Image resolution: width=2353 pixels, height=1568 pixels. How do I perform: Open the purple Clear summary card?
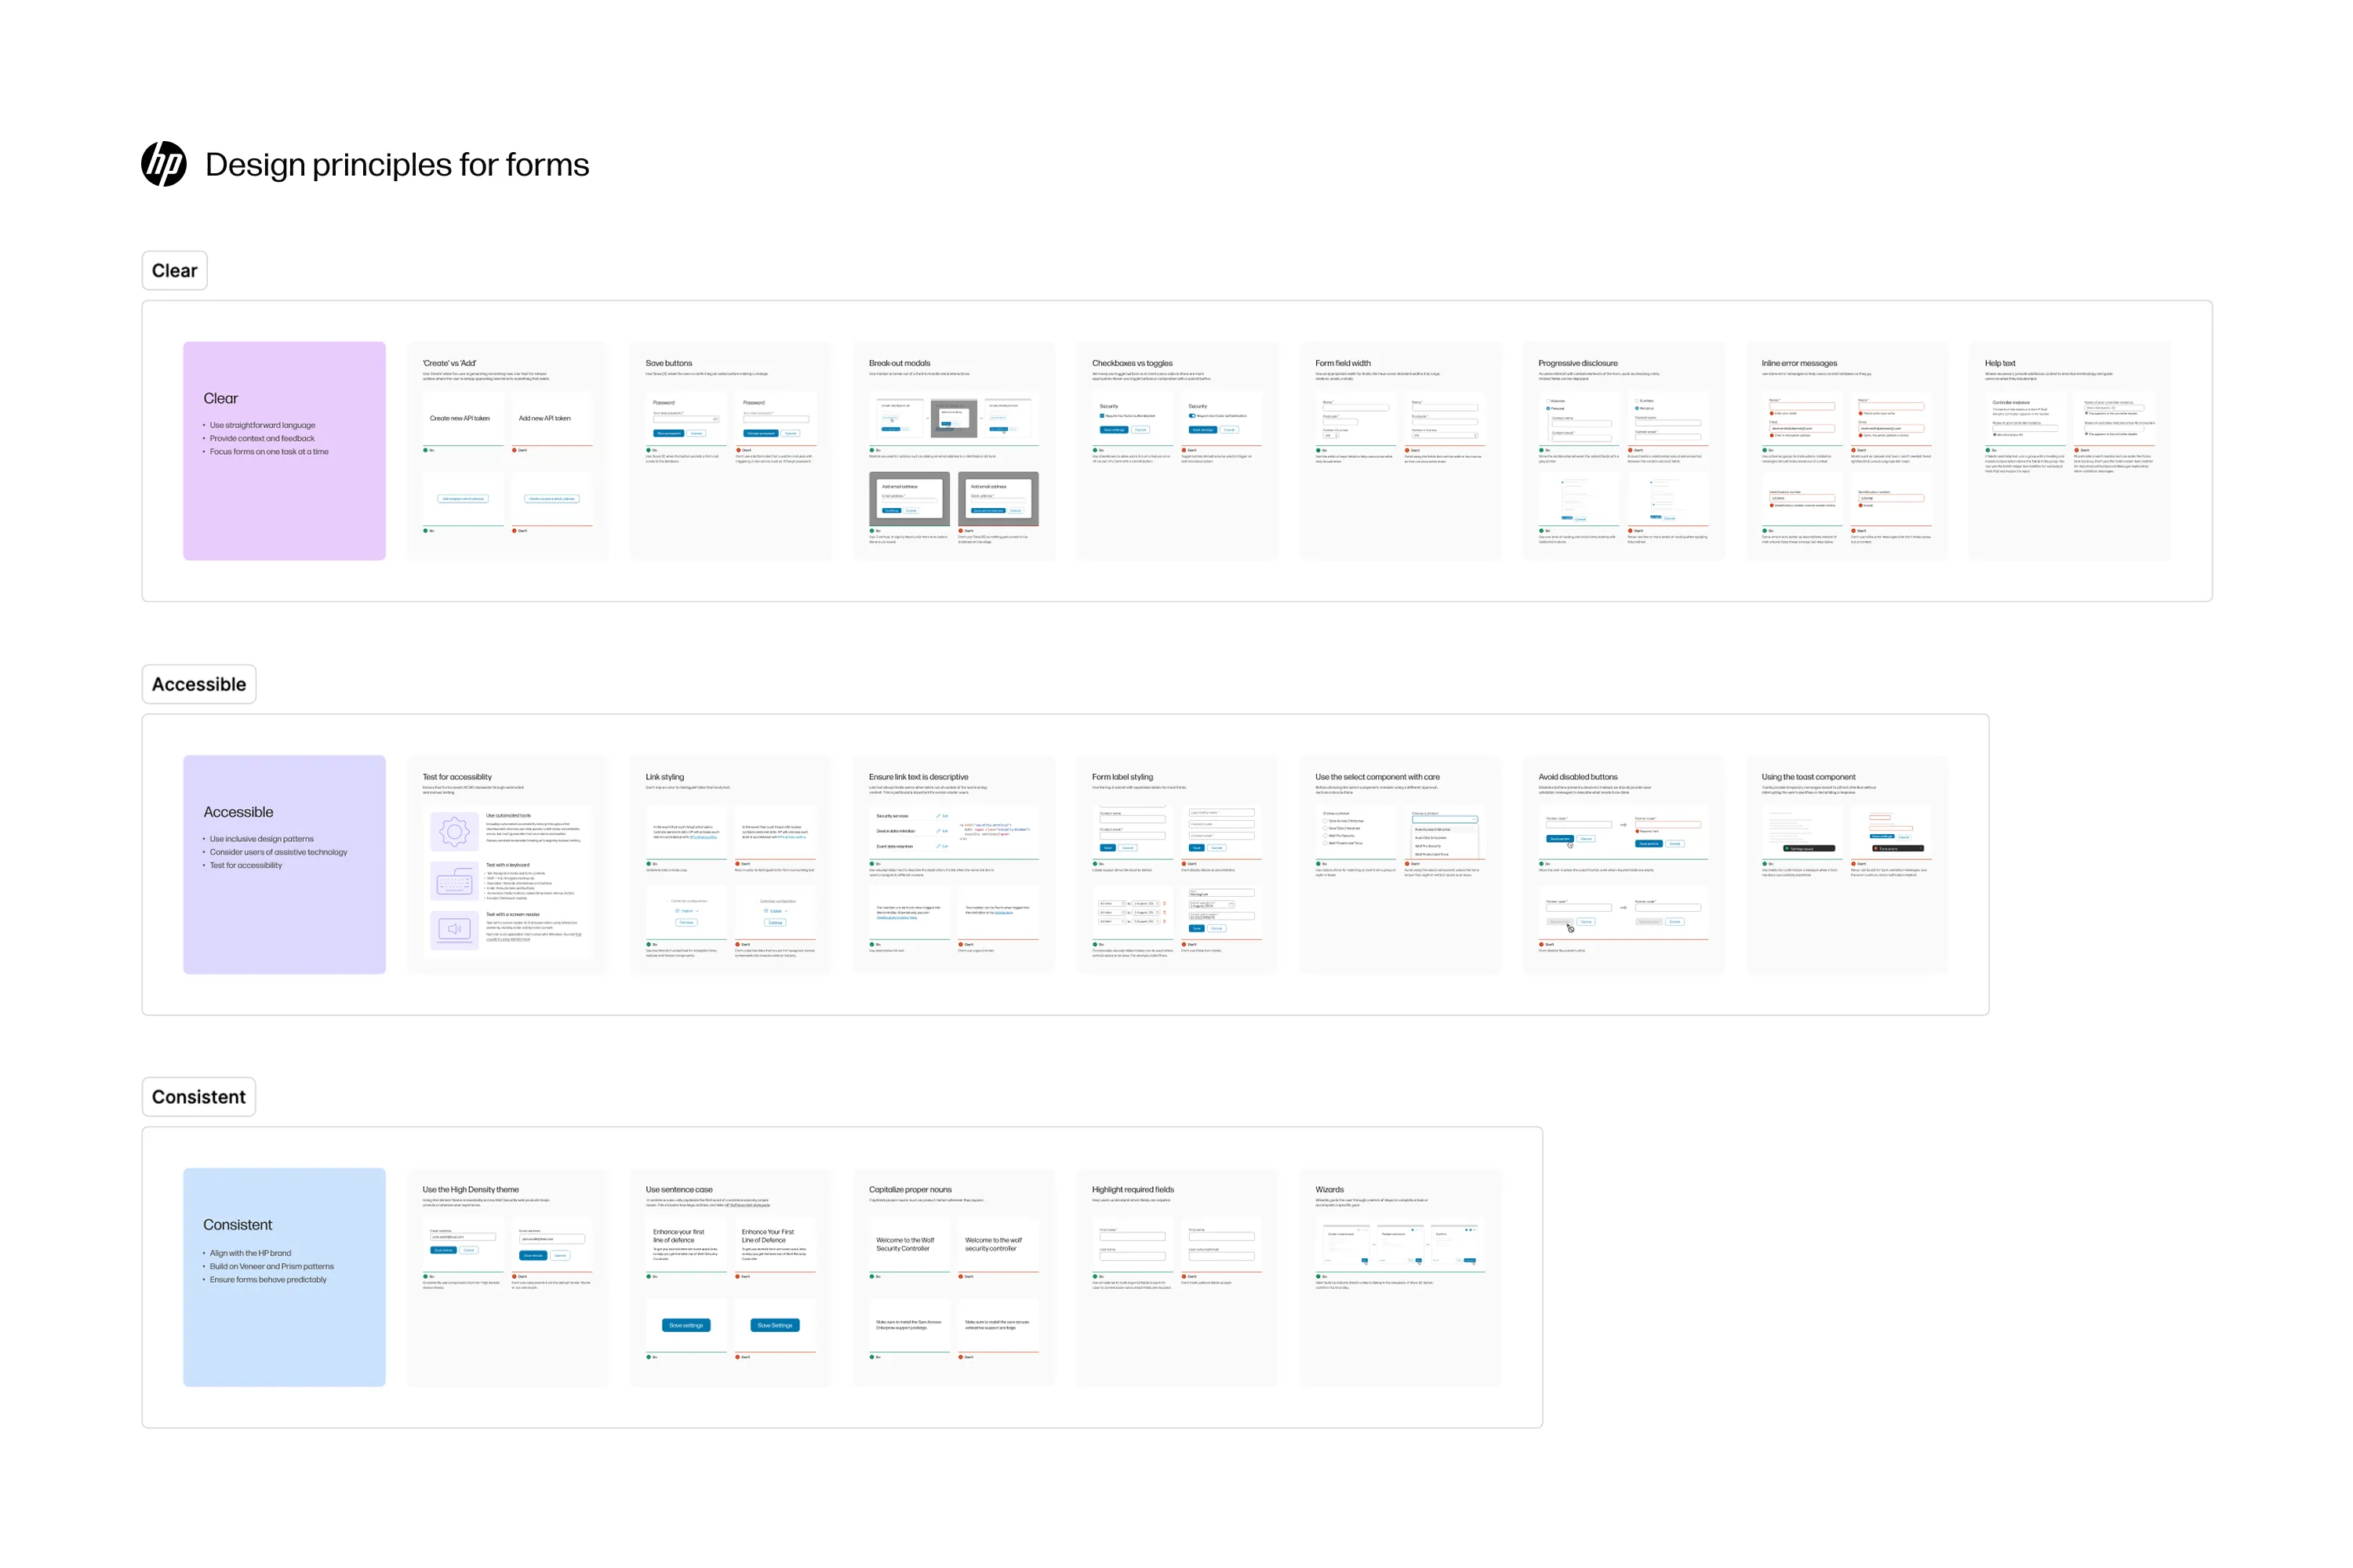click(284, 451)
